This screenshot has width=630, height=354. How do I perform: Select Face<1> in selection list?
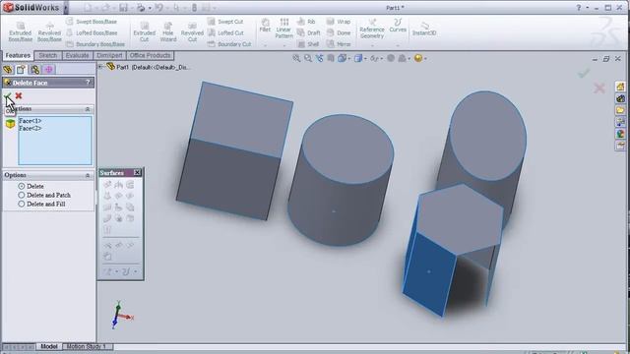click(31, 121)
